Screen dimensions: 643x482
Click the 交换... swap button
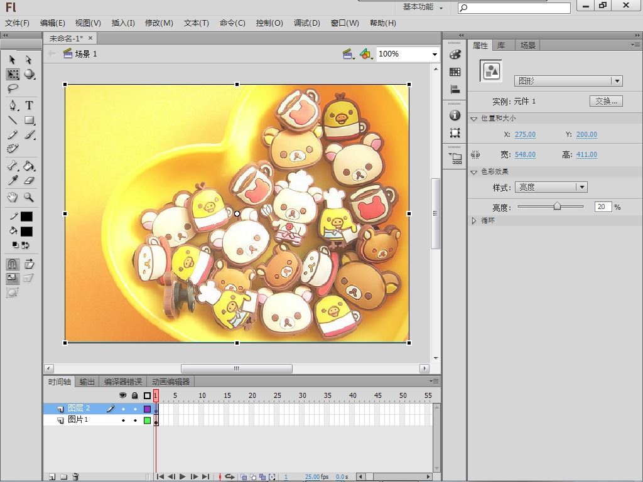point(605,101)
